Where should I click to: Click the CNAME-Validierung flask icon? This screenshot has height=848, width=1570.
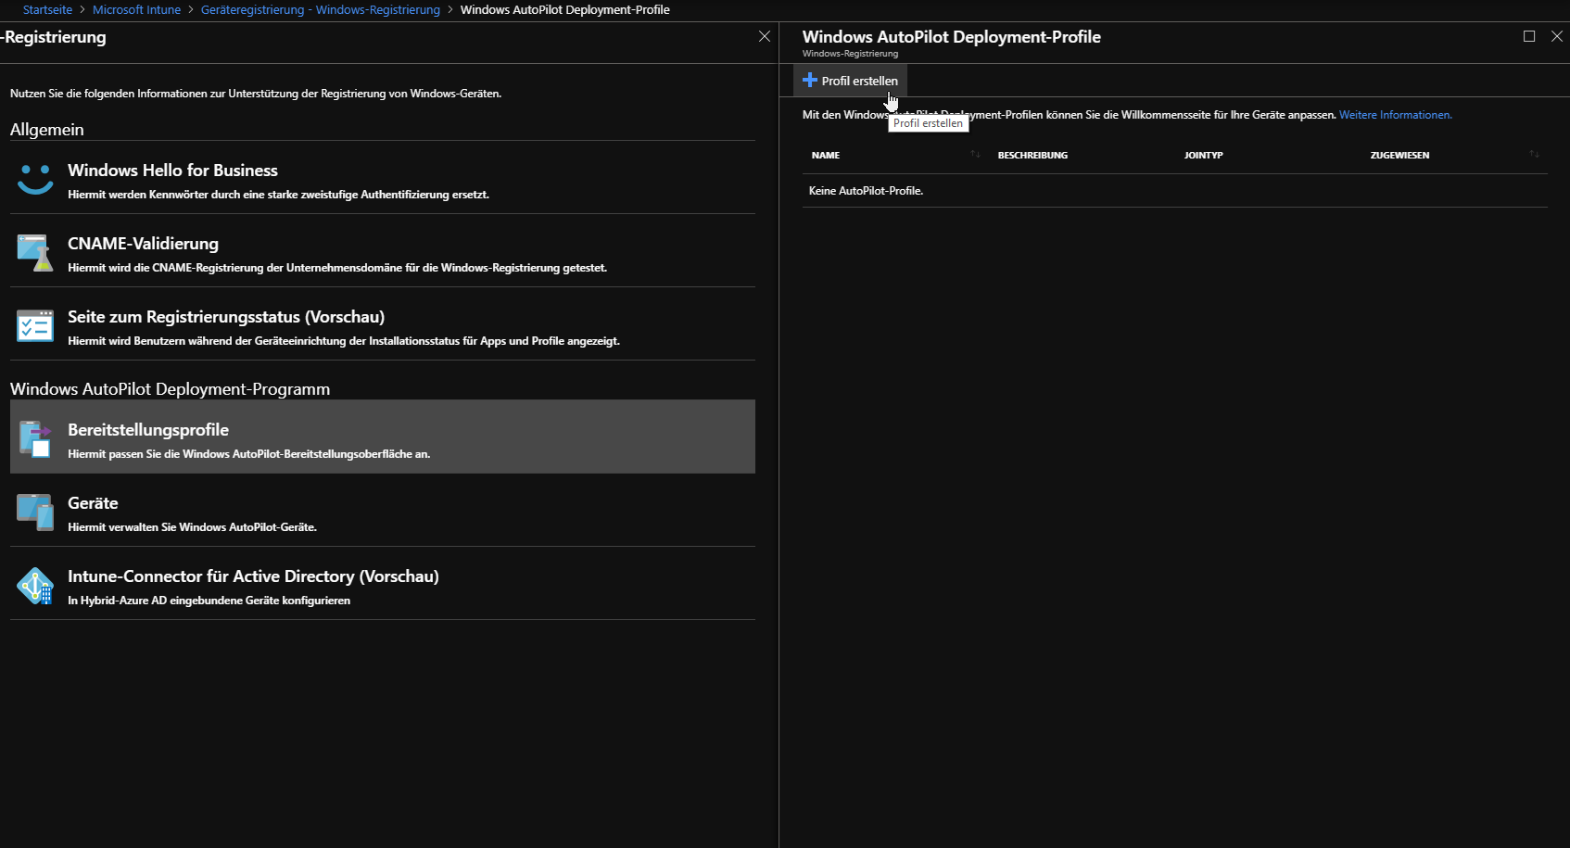tap(35, 252)
